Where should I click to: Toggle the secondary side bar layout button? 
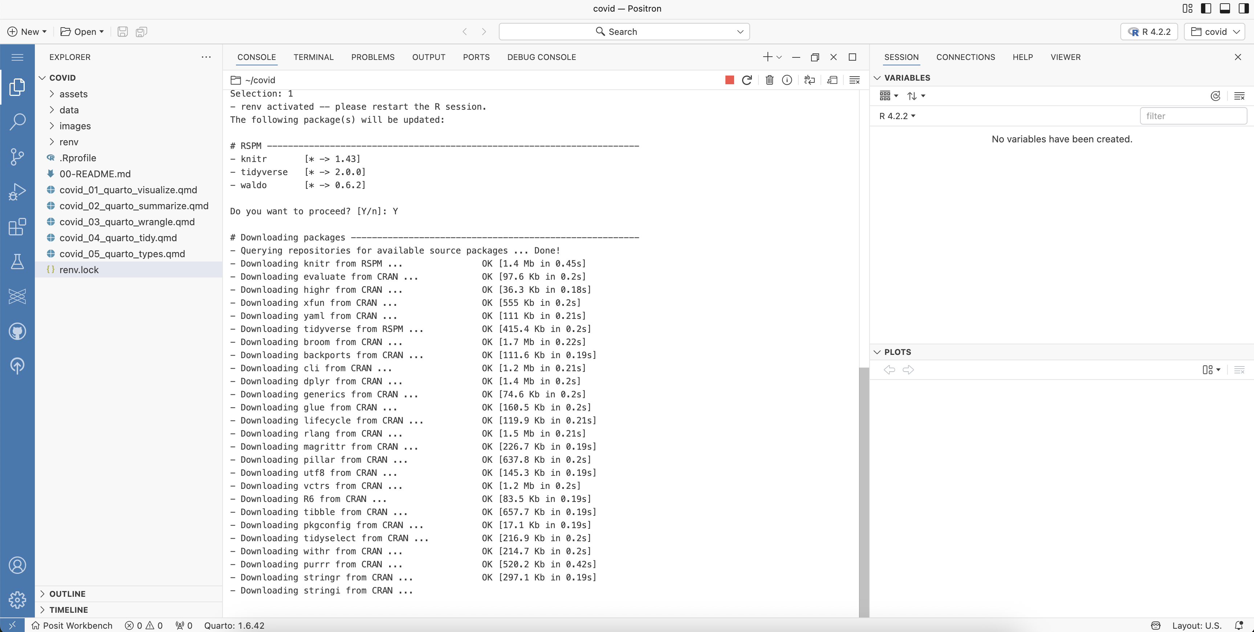pyautogui.click(x=1243, y=8)
